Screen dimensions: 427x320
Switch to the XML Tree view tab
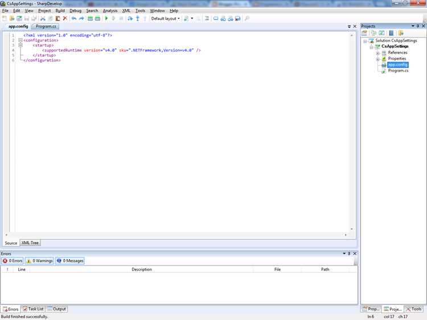tap(30, 243)
